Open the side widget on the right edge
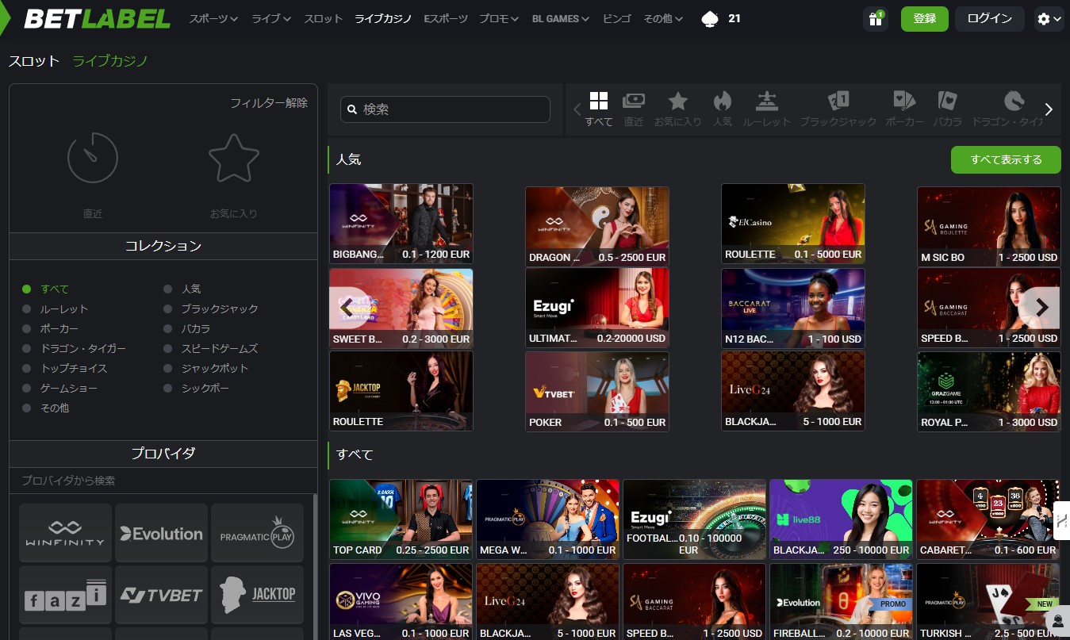The height and width of the screenshot is (640, 1070). pos(1061,520)
